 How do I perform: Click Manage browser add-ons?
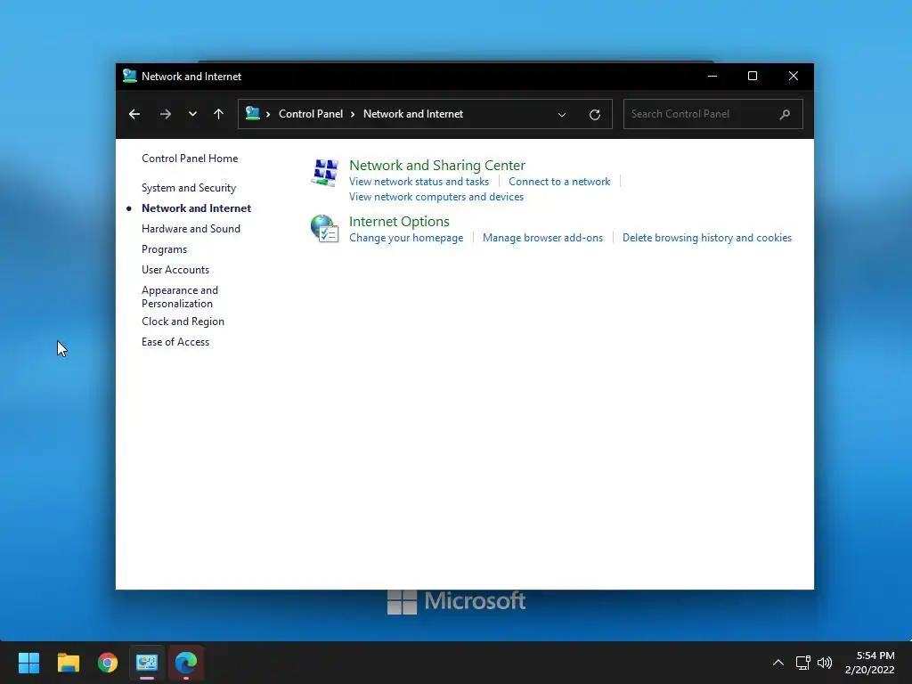tap(542, 238)
